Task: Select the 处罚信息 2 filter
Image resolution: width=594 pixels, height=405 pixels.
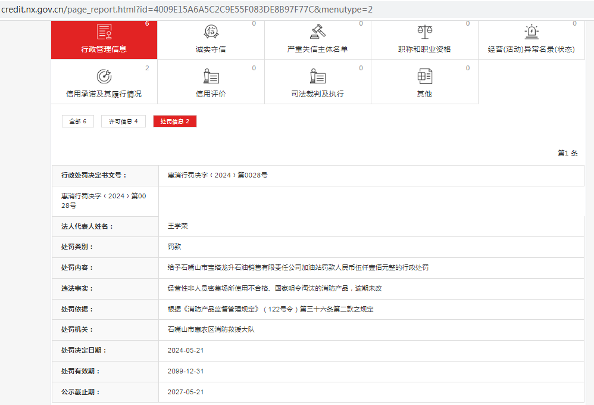Action: 174,121
